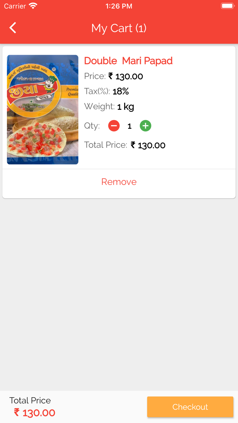Increase Double Mari Papad quantity by one
This screenshot has width=238, height=423.
[x=146, y=125]
